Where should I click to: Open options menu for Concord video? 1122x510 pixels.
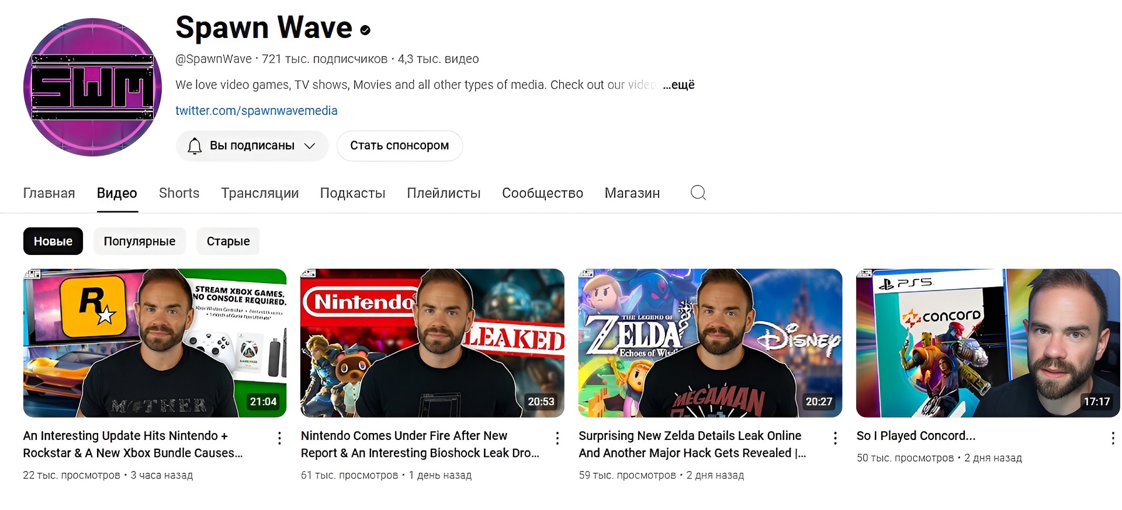pos(1113,438)
